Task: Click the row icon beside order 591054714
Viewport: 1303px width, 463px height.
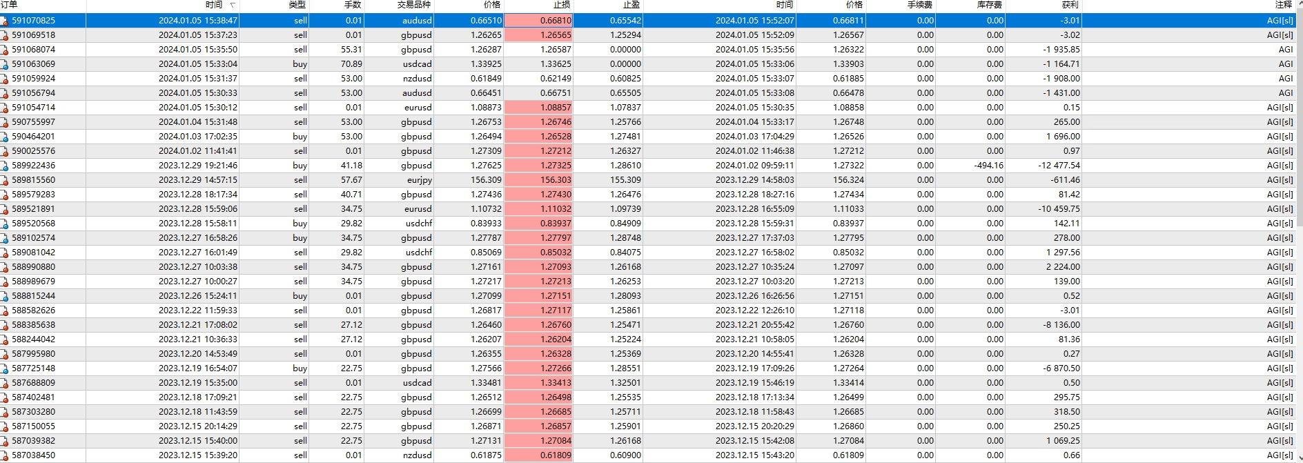Action: (5, 108)
